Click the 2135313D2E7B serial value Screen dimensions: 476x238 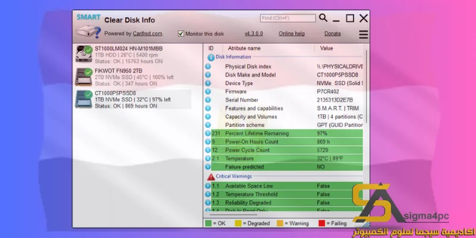click(335, 99)
